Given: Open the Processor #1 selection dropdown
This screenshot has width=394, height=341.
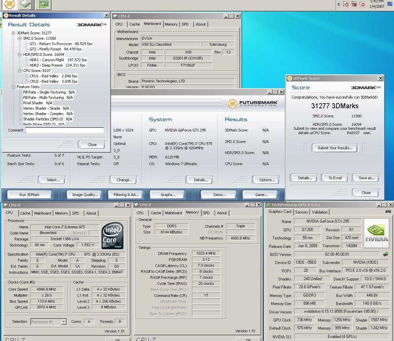Looking at the screenshot, I should click(64, 321).
